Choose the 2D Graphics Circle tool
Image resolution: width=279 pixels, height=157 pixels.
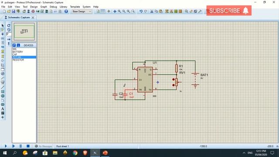3,96
